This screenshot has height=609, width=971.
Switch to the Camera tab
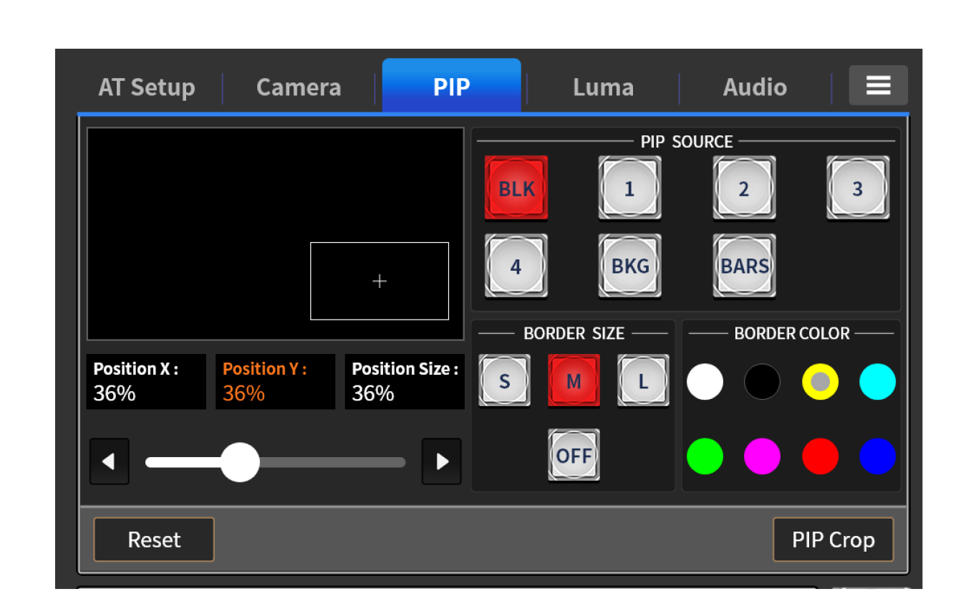[x=299, y=87]
